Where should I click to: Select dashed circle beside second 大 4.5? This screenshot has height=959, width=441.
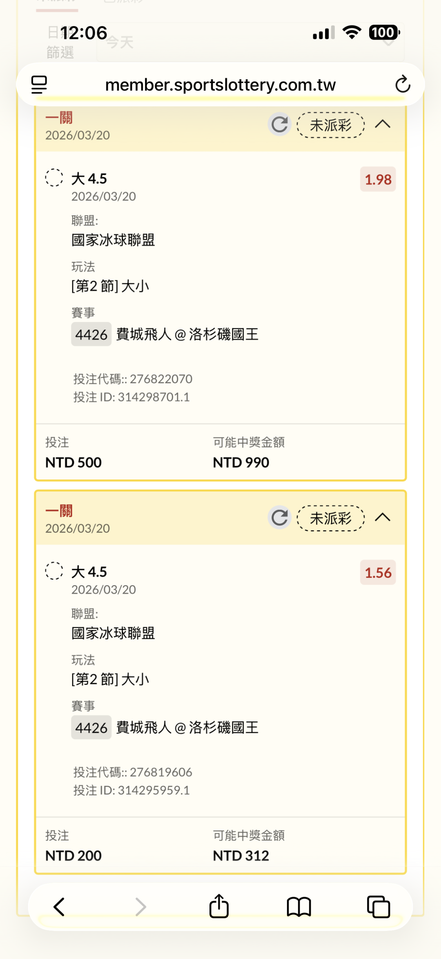point(54,571)
